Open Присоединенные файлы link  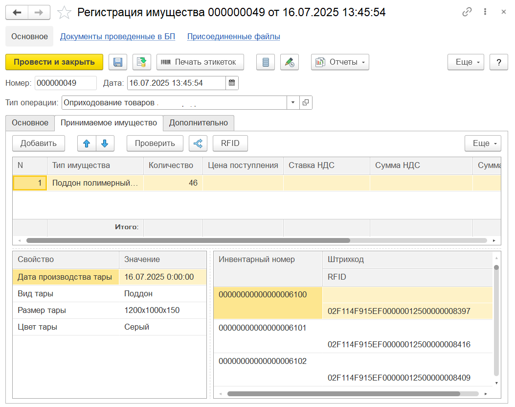tap(233, 36)
